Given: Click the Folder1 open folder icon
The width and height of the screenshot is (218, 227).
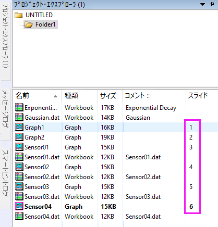Looking at the screenshot, I should [x=29, y=24].
